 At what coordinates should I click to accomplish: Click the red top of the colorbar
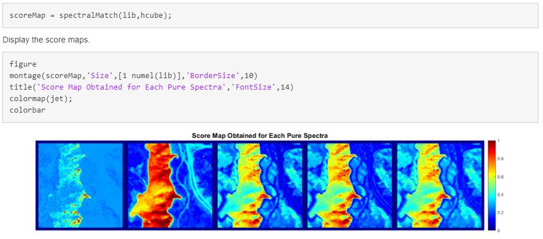(x=491, y=146)
